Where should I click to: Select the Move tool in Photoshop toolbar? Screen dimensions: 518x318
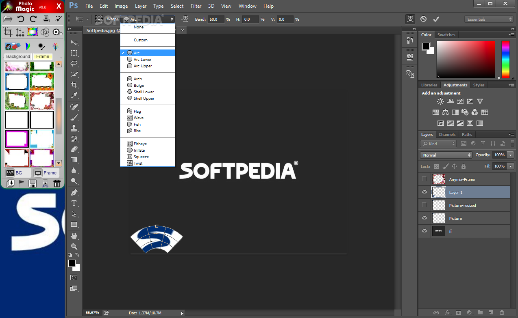[74, 43]
